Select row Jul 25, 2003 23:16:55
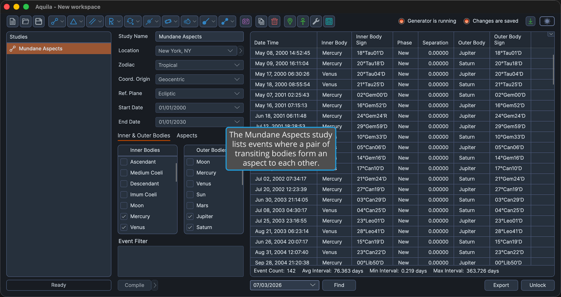The height and width of the screenshot is (297, 561). point(401,221)
